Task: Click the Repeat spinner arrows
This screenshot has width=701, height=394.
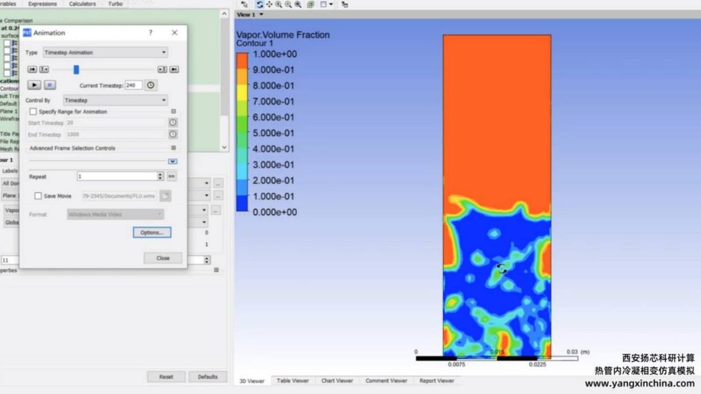Action: (160, 176)
